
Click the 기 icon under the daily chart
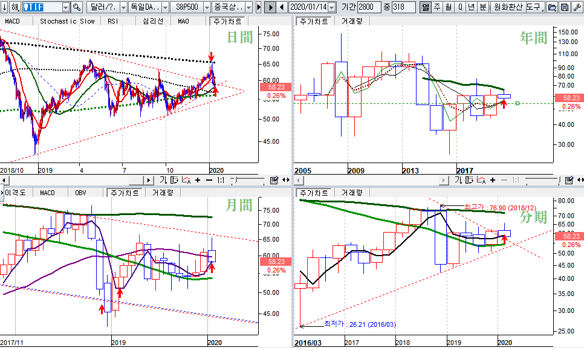163,180
